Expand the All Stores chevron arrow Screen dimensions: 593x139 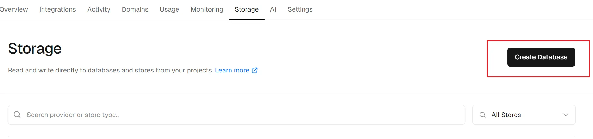(566, 115)
